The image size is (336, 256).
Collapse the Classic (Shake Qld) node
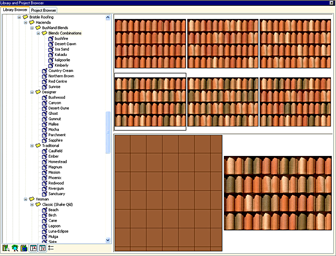[32, 205]
